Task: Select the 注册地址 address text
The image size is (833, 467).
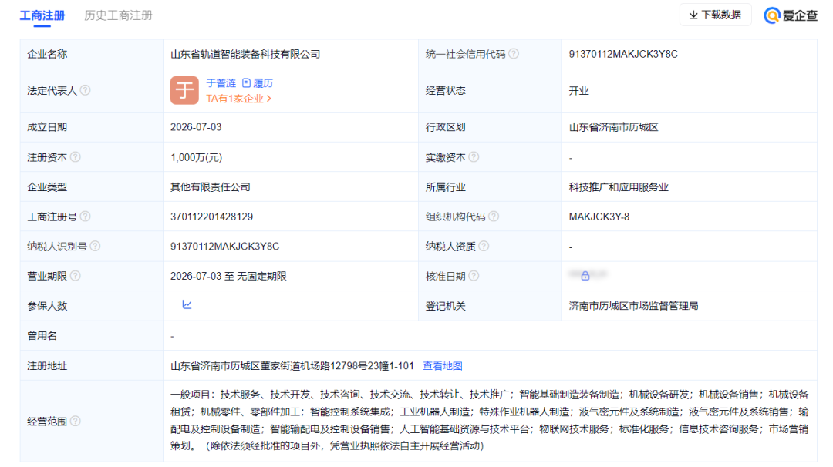Action: point(292,366)
